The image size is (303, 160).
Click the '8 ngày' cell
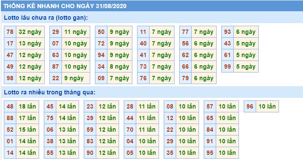tap(120, 66)
